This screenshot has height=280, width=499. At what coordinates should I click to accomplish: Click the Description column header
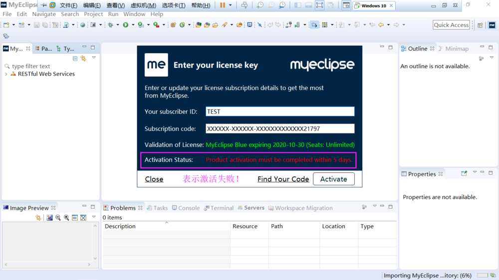[x=167, y=226]
